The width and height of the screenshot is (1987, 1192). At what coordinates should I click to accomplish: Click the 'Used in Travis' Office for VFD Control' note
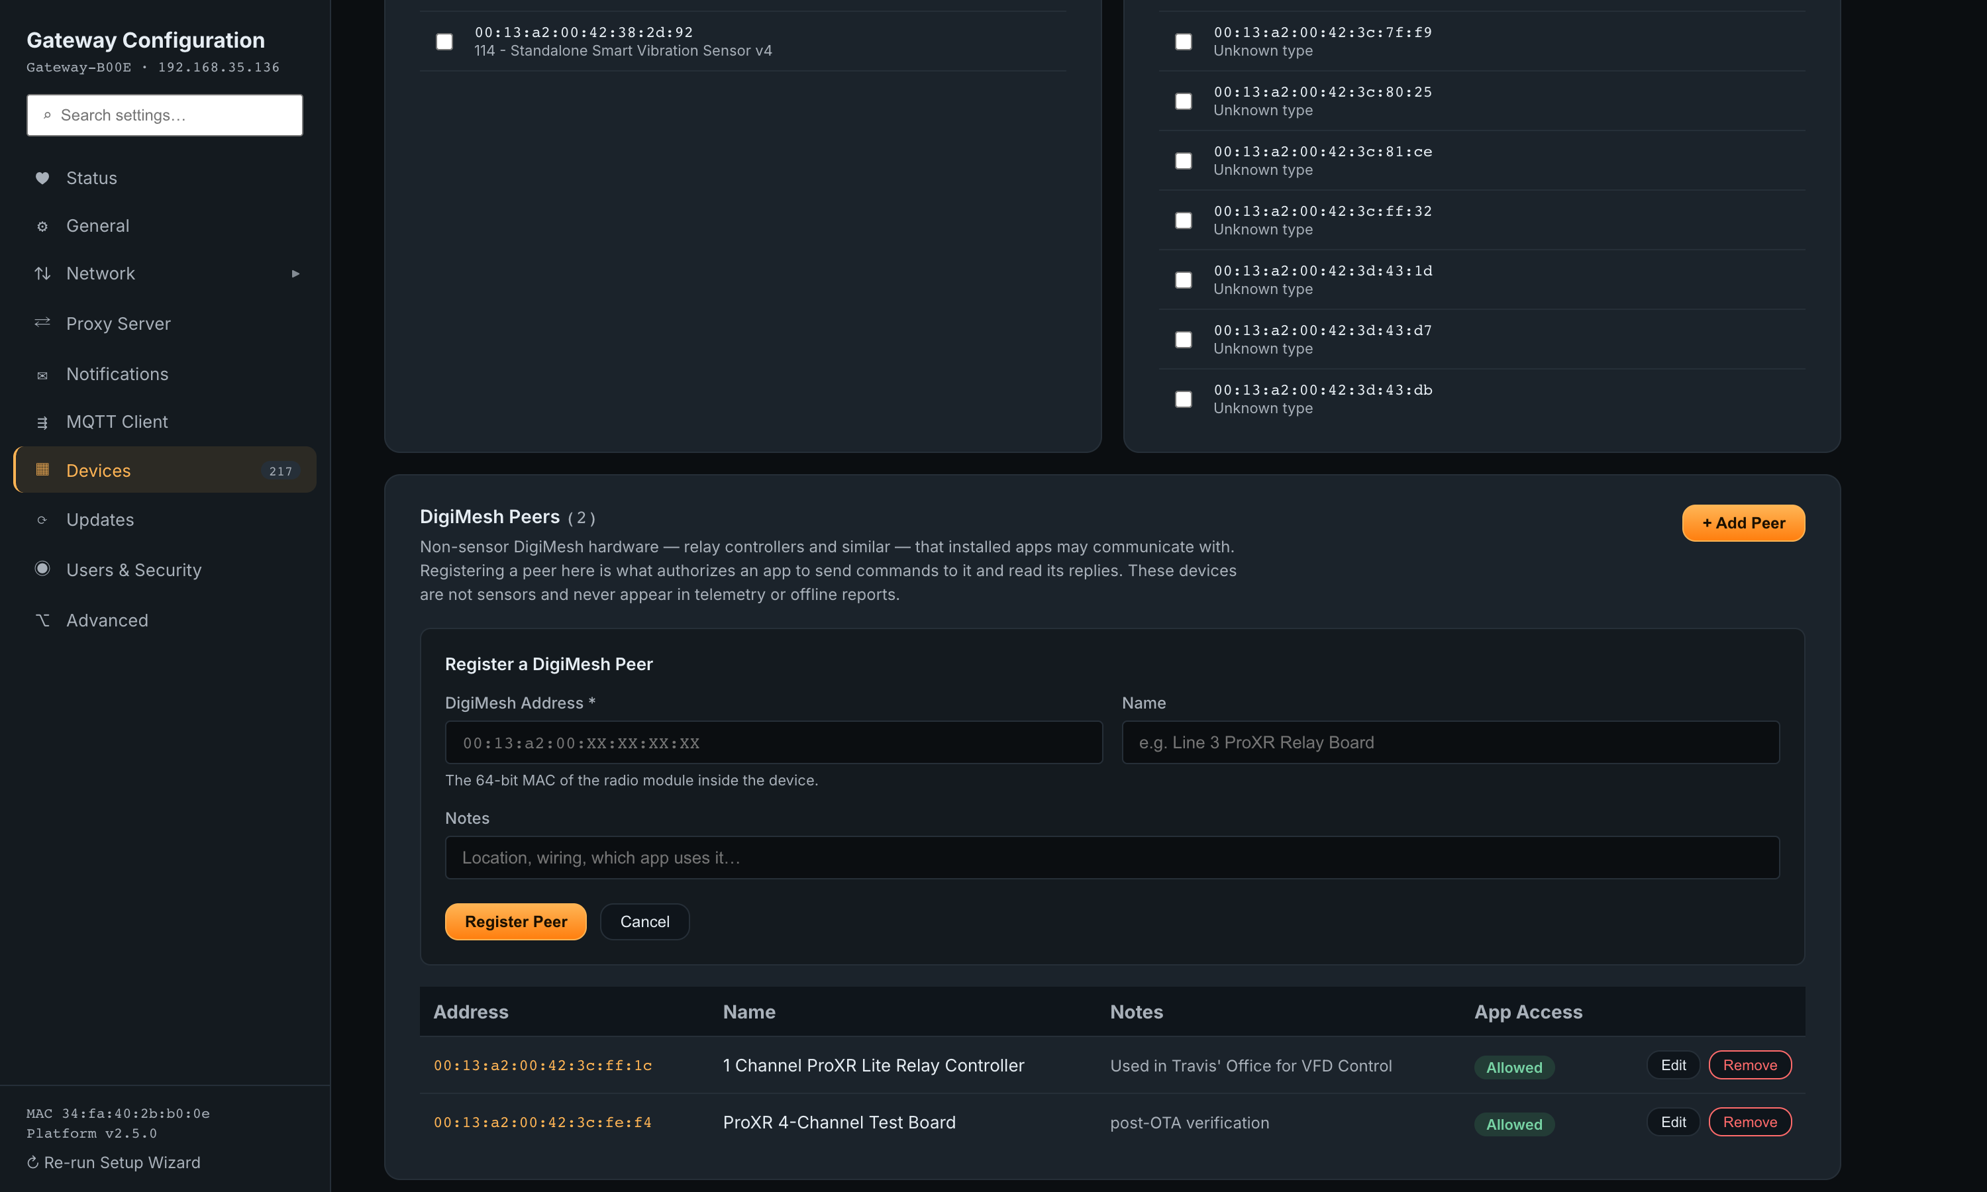pos(1250,1066)
